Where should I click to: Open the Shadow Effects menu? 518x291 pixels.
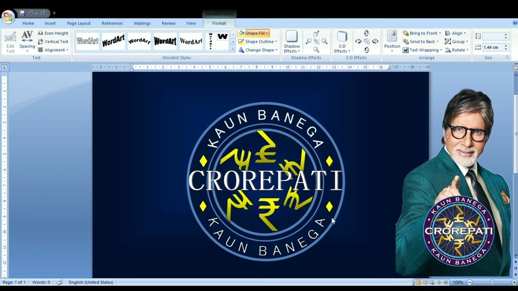click(291, 42)
